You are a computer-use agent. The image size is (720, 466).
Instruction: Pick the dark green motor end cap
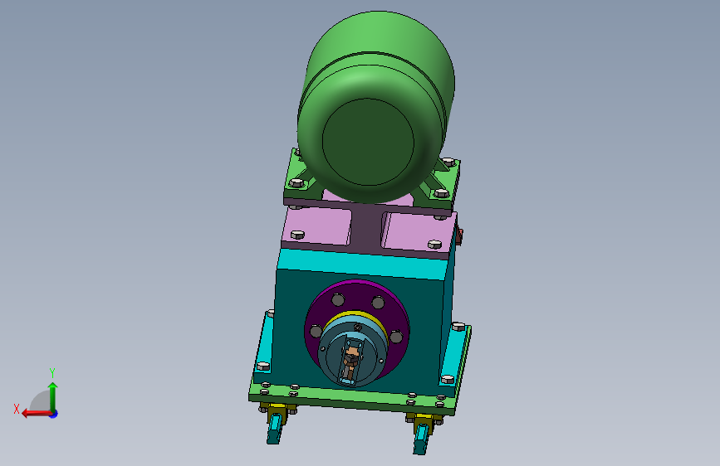[x=368, y=142]
